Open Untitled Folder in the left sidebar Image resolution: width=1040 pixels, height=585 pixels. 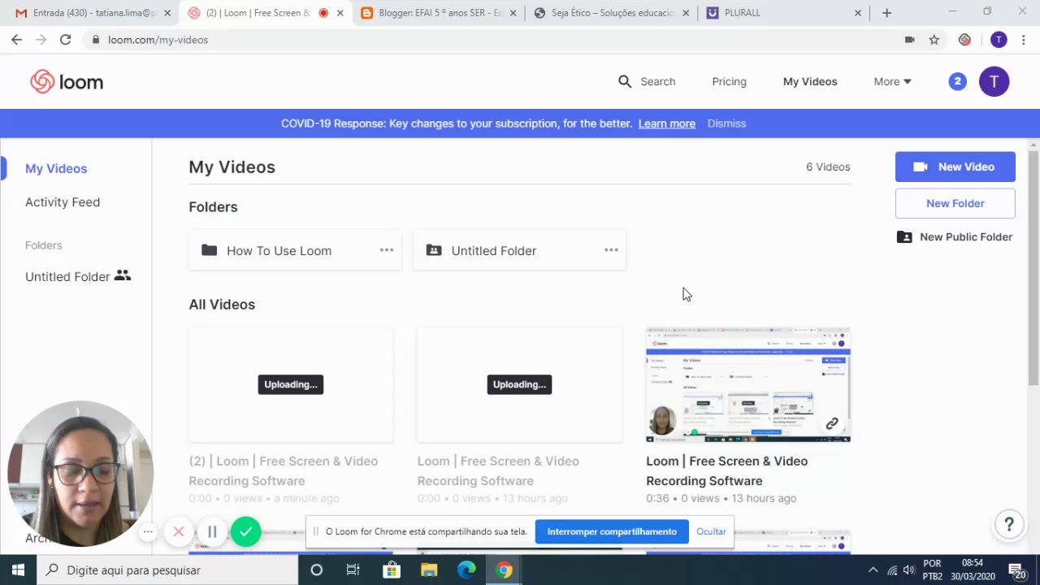pos(78,276)
